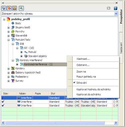
Task: Click the first toolbar icon with checkmark
Action: pyautogui.click(x=4, y=8)
